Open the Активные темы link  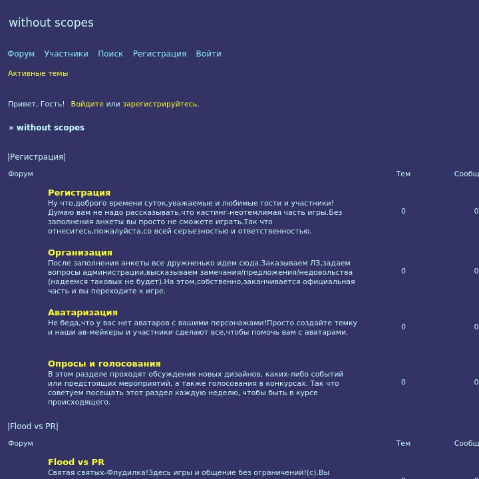38,73
